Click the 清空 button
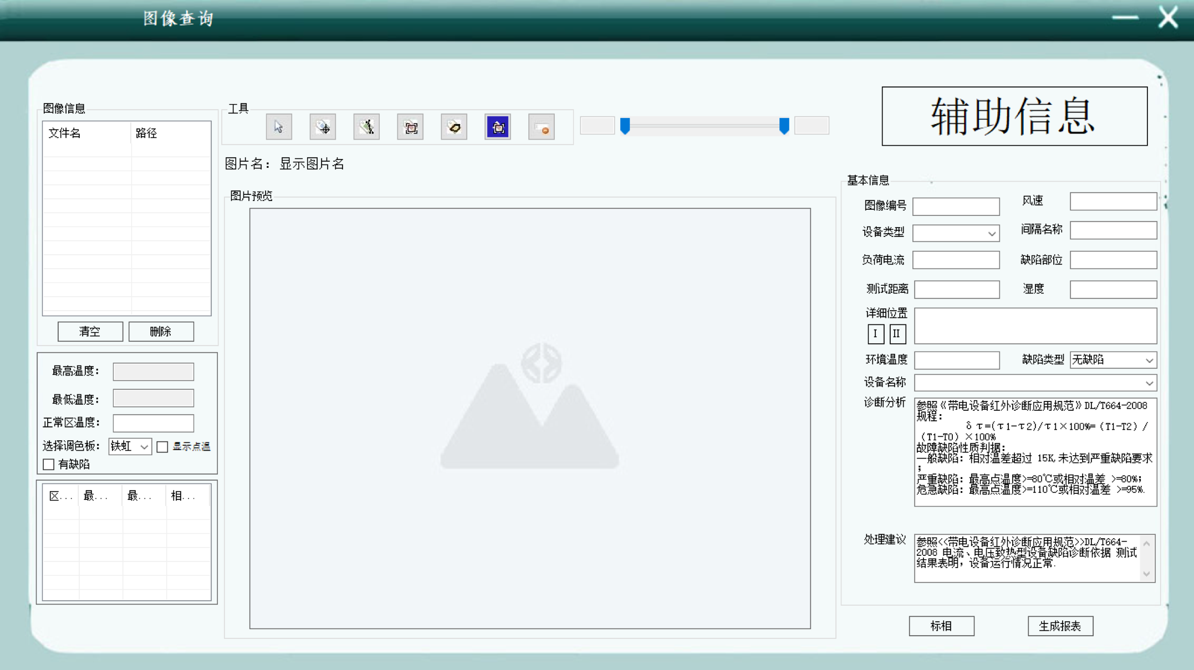 point(90,332)
